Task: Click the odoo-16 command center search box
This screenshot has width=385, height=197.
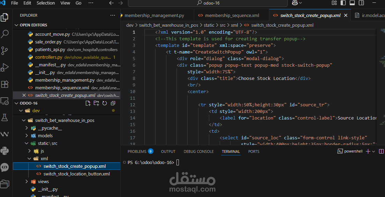Action: [208, 3]
